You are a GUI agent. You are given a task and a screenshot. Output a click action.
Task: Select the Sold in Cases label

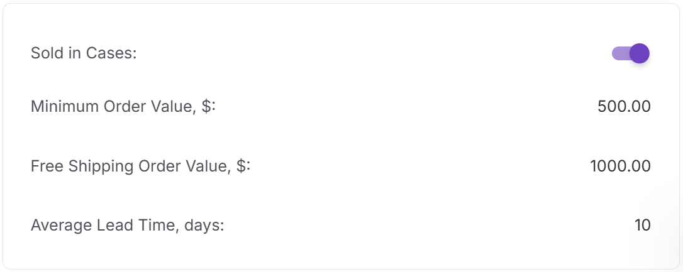[x=84, y=53]
